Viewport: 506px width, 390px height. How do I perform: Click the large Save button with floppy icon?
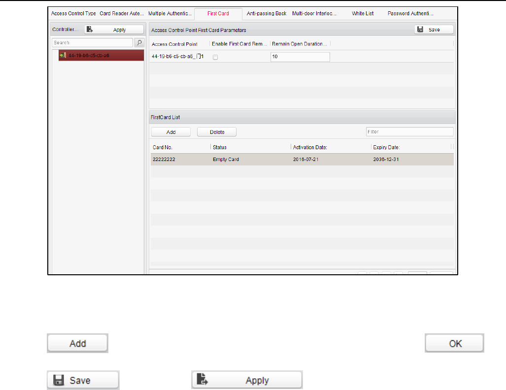(83, 380)
